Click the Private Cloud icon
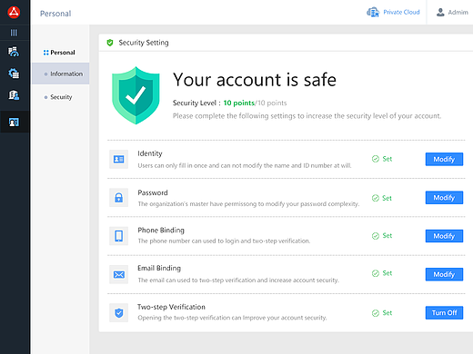Image resolution: width=473 pixels, height=354 pixels. [373, 13]
